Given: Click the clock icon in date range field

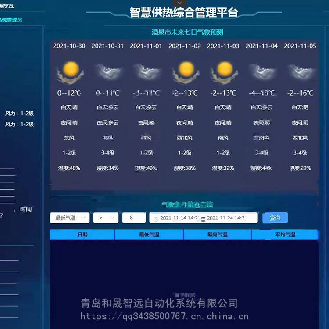Looking at the screenshot, I should click(156, 219).
